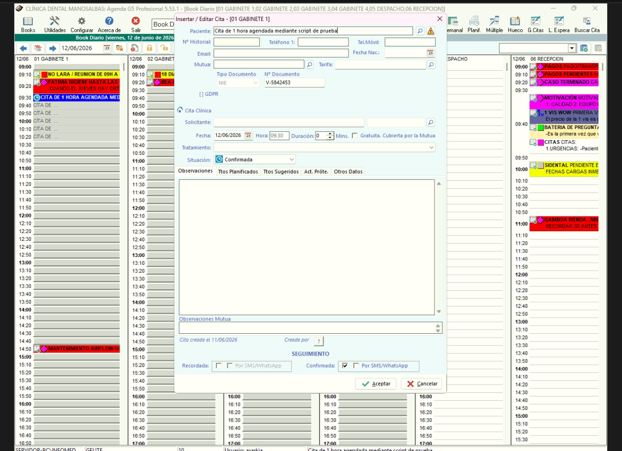
Task: Click the Creada por question mark button
Action: click(x=319, y=341)
